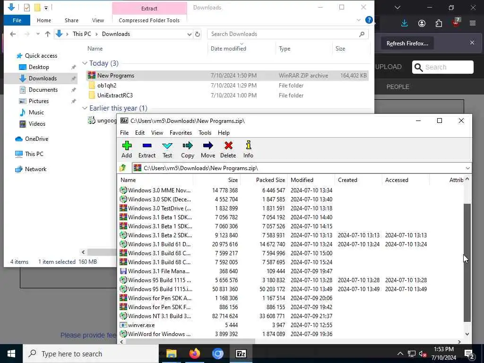This screenshot has width=484, height=363.
Task: Open the Home tab in Explorer
Action: [x=44, y=20]
